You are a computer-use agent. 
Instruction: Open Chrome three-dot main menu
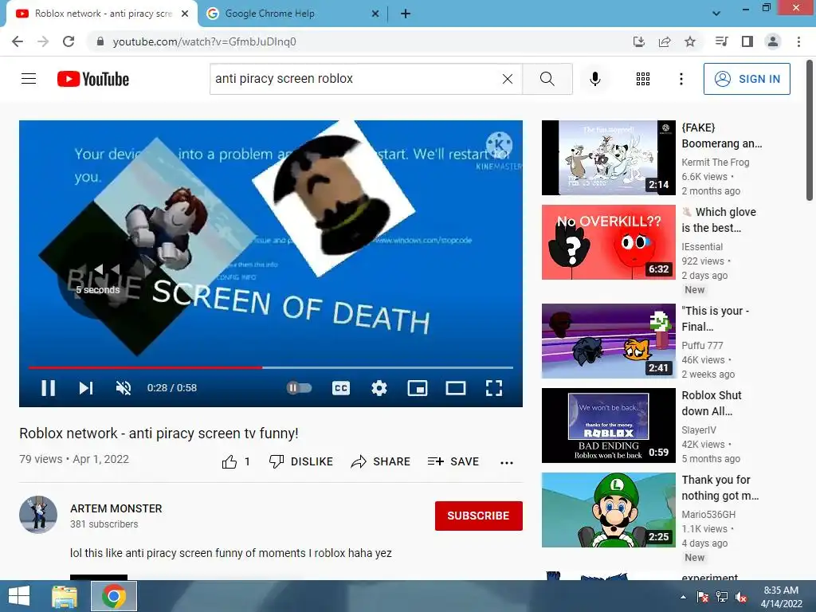[x=798, y=41]
